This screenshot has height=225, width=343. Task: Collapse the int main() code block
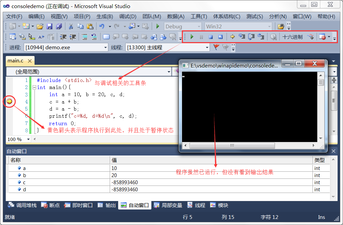[34, 87]
